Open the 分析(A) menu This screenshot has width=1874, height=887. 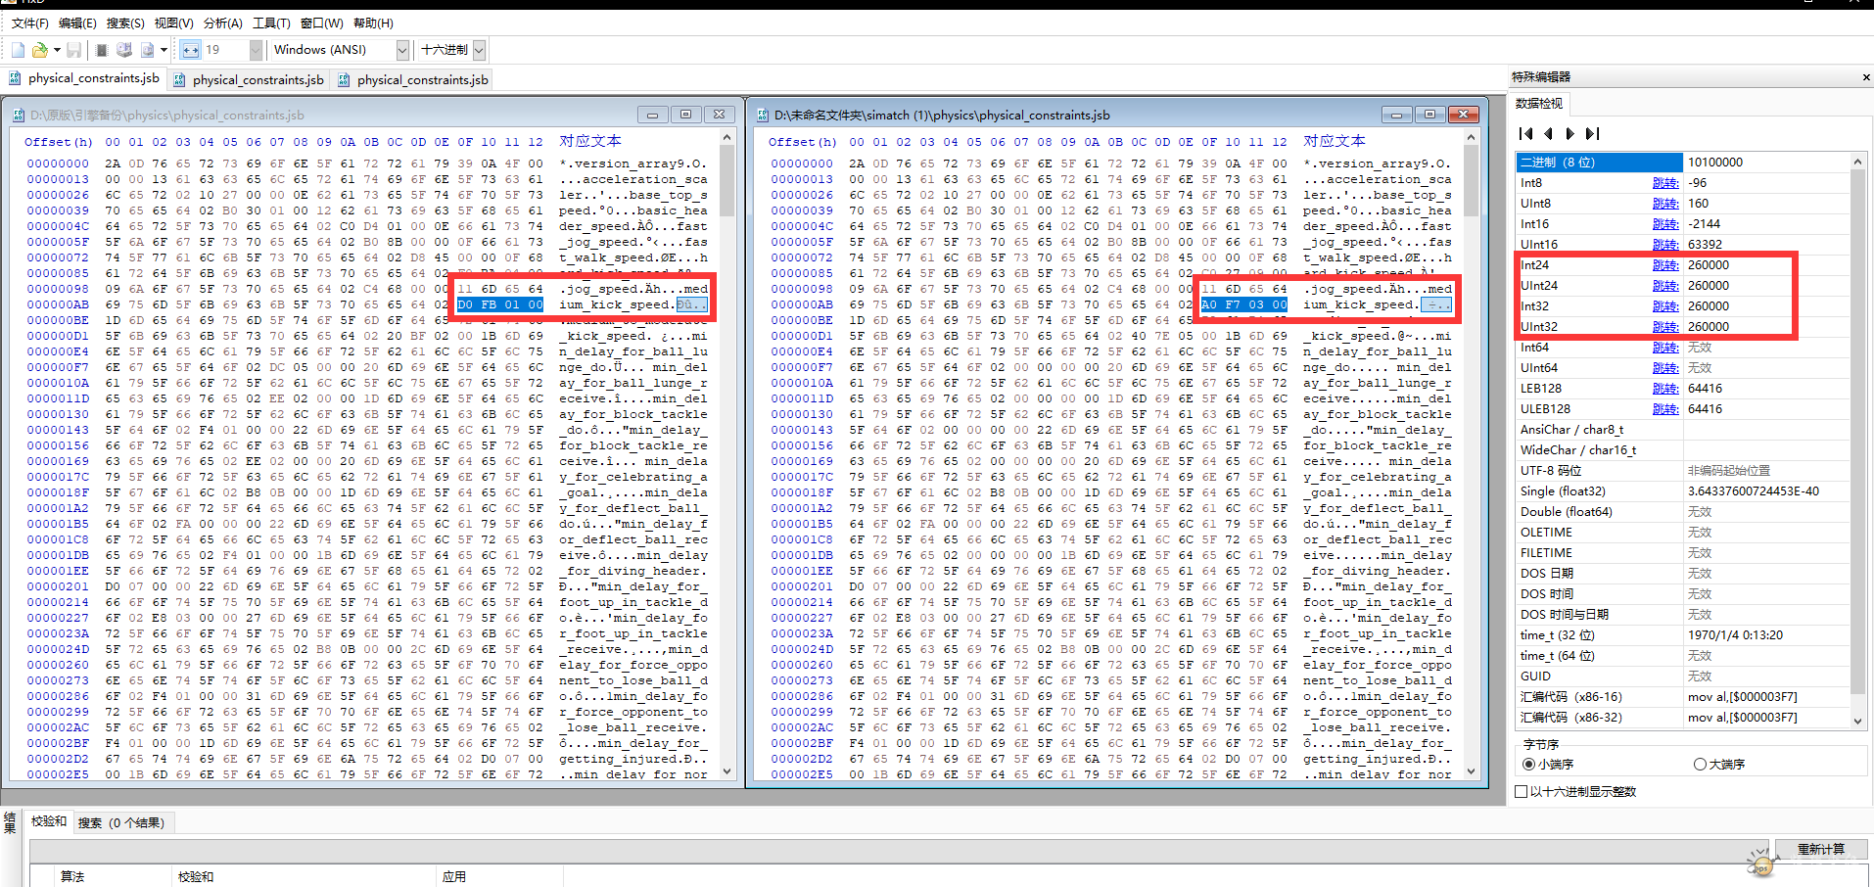[x=222, y=23]
